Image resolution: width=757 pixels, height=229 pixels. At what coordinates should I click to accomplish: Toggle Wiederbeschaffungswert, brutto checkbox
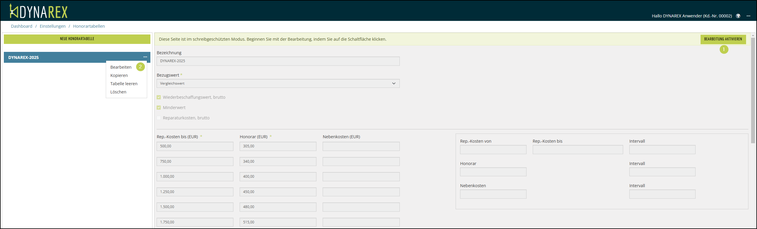pos(159,97)
